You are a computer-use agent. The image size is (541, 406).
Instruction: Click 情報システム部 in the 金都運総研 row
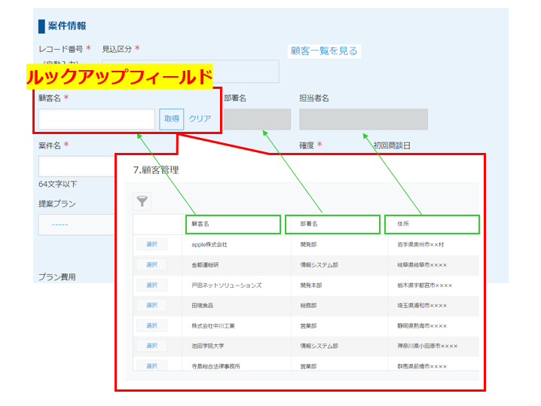(319, 265)
